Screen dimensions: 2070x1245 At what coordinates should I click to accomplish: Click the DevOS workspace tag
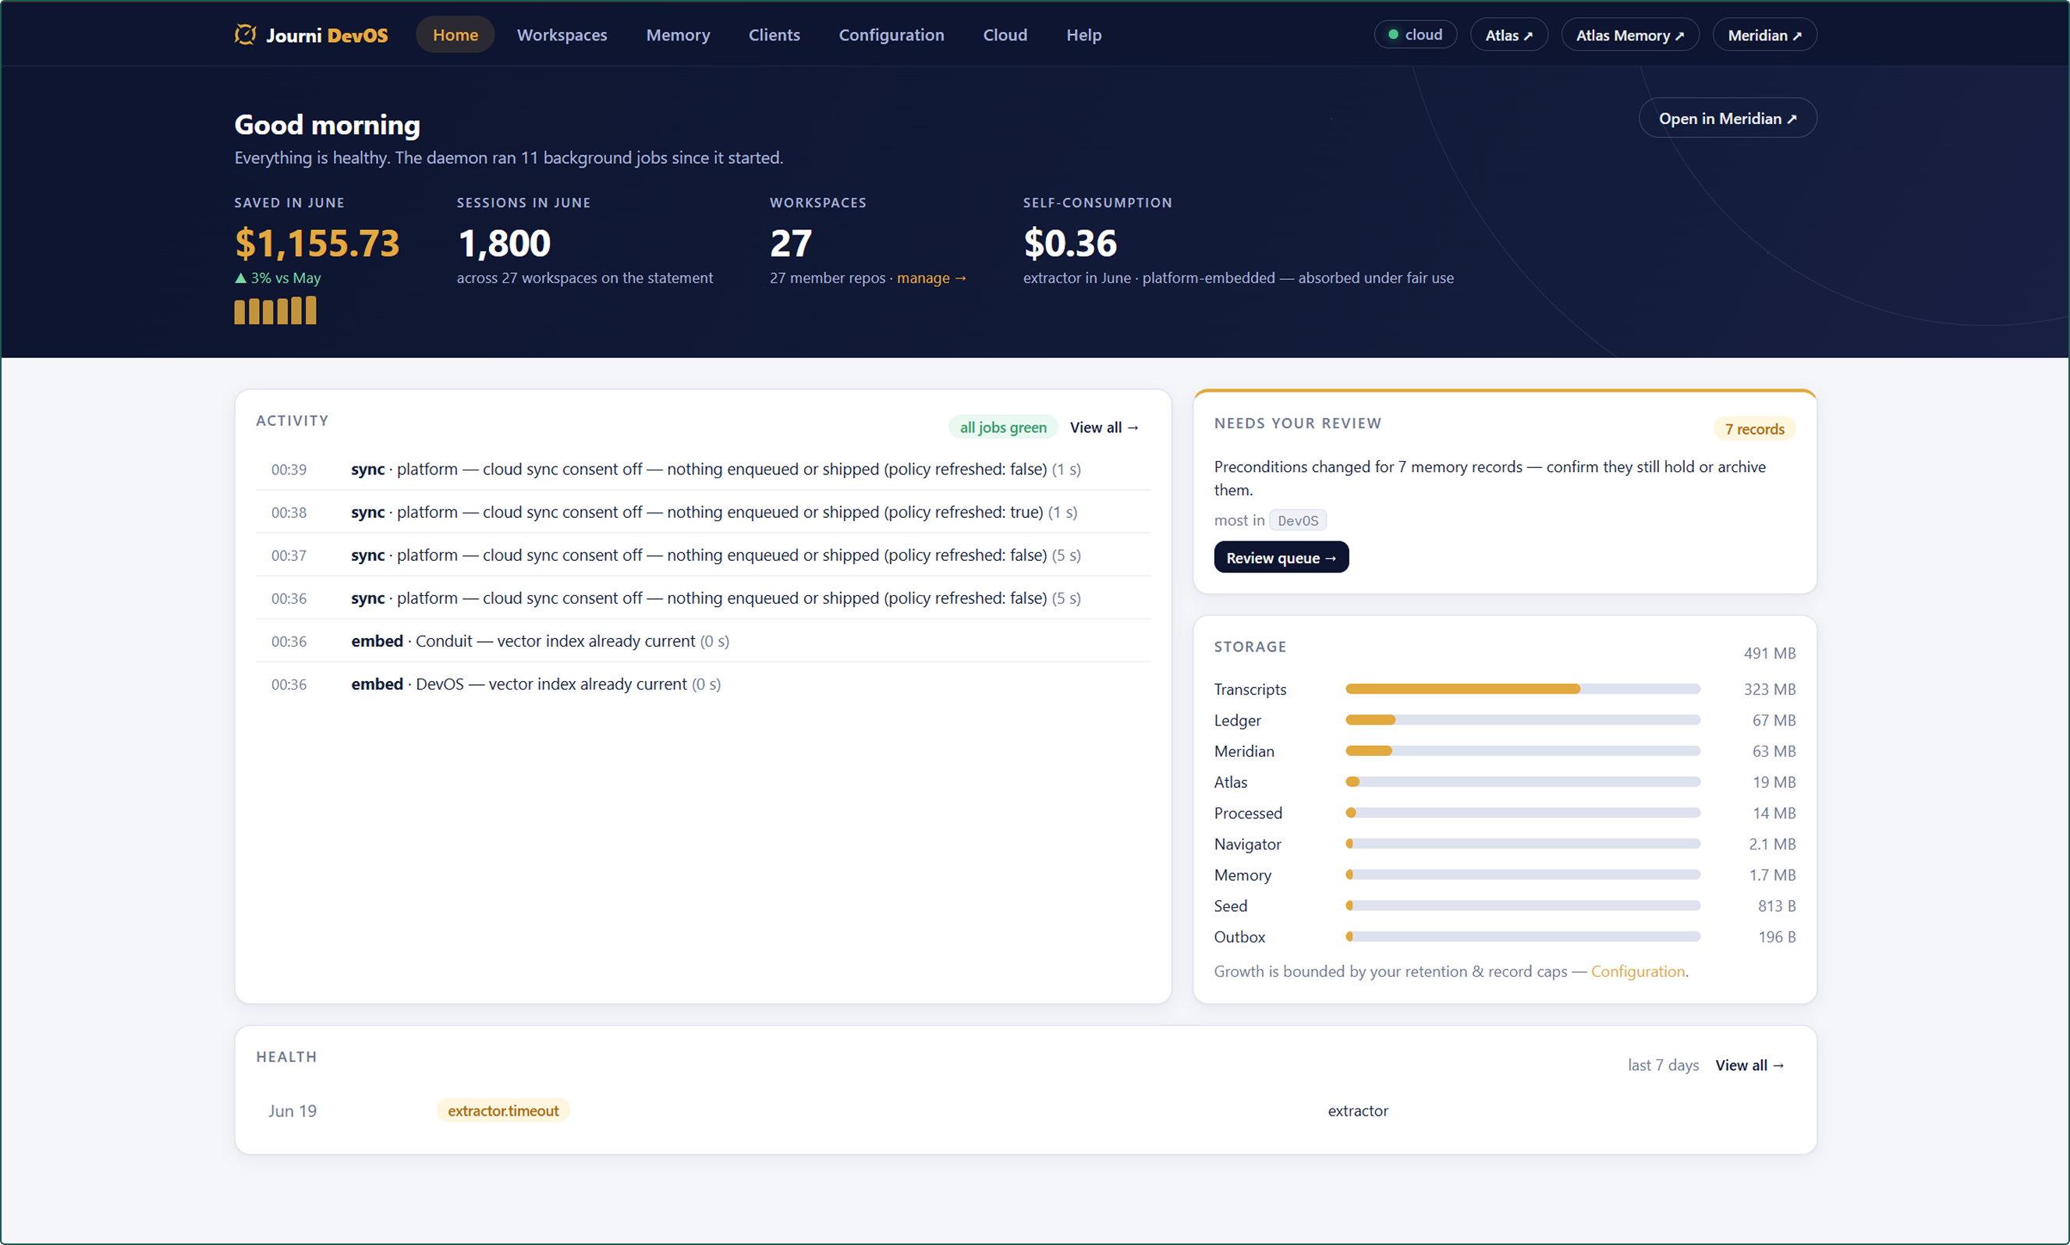pos(1298,520)
